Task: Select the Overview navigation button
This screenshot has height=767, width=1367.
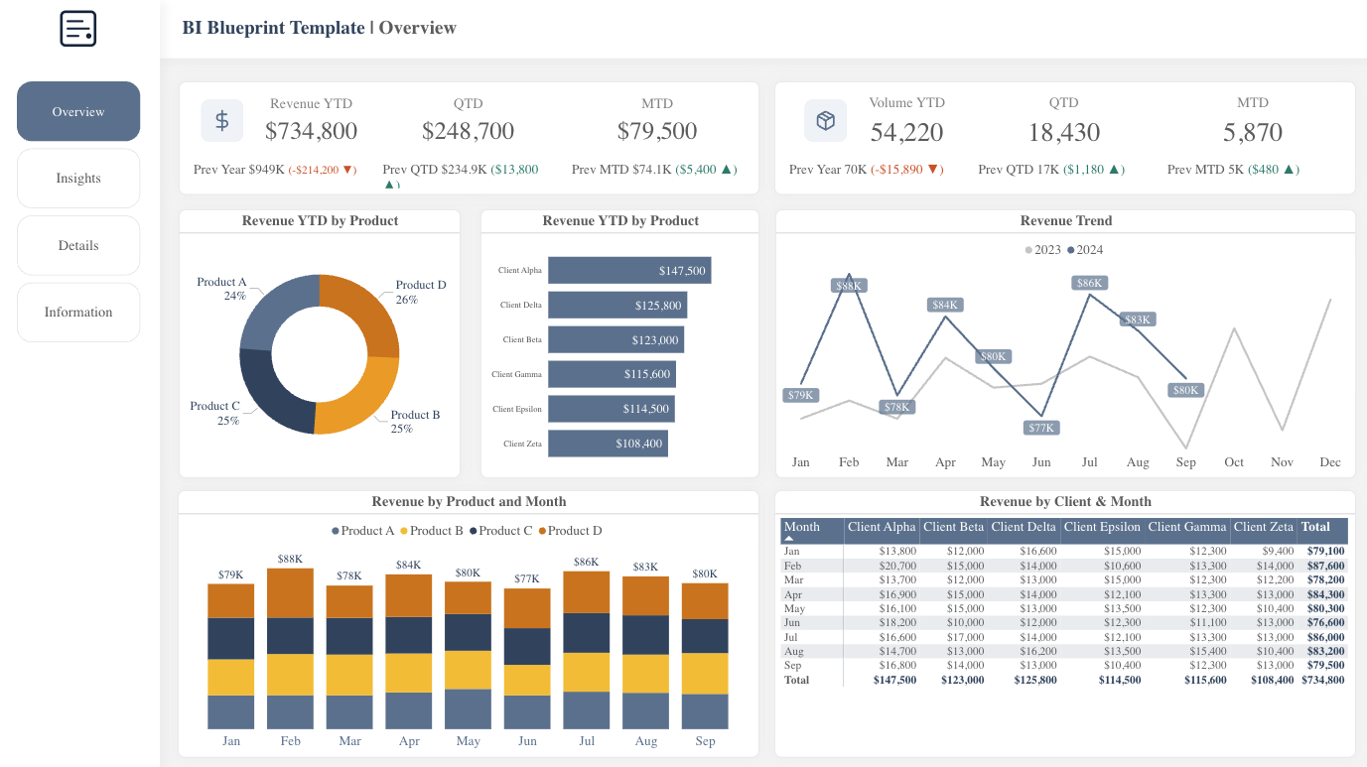Action: [78, 111]
